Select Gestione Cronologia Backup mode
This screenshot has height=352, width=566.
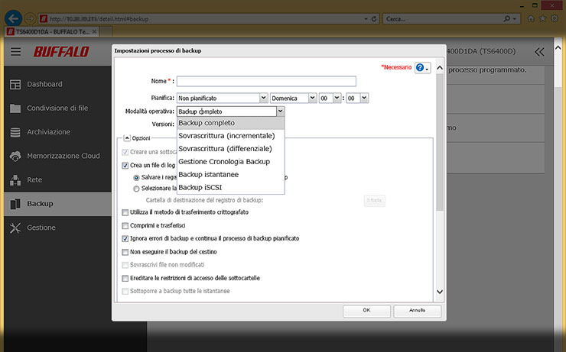coord(223,162)
